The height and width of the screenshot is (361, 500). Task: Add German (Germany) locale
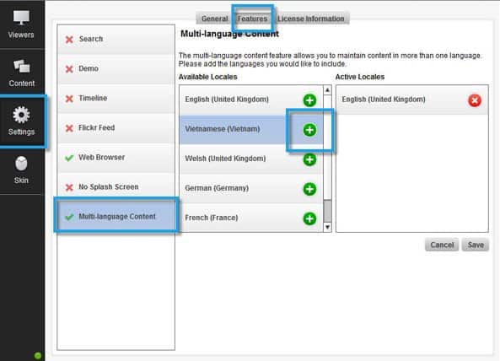point(309,189)
